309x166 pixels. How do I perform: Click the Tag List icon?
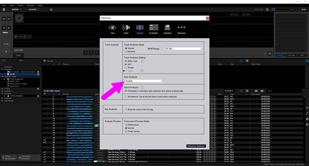coord(45,61)
